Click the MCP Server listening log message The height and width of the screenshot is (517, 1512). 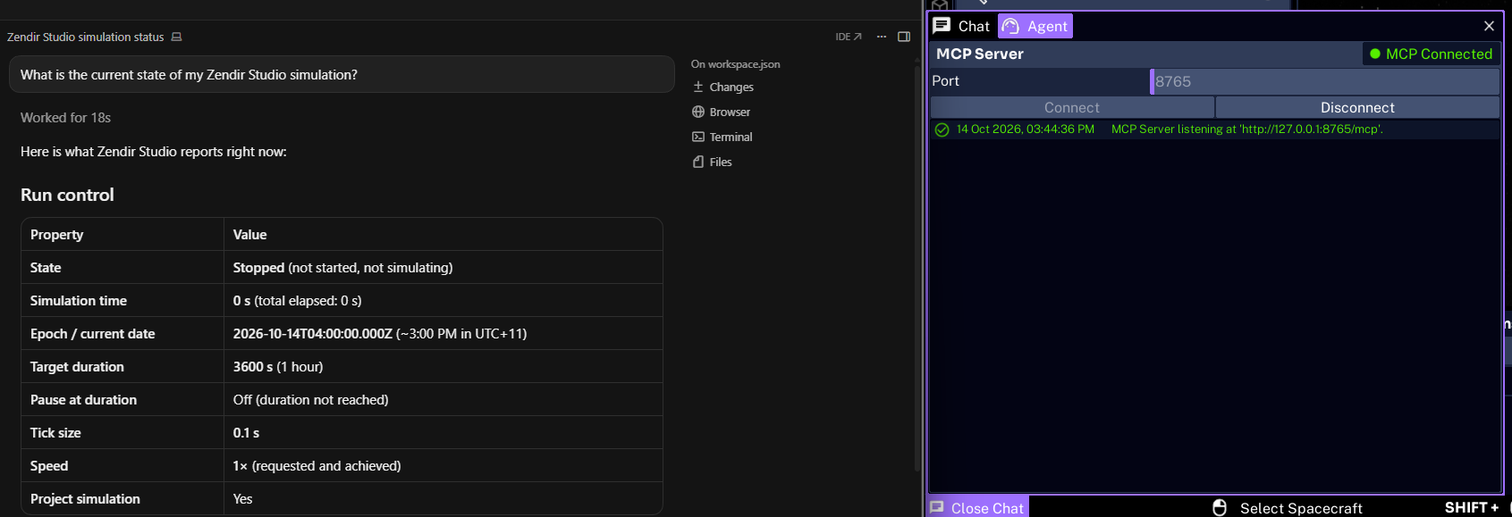click(x=1247, y=129)
